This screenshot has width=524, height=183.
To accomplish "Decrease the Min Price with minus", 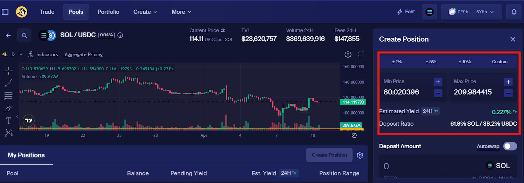I will click(438, 93).
